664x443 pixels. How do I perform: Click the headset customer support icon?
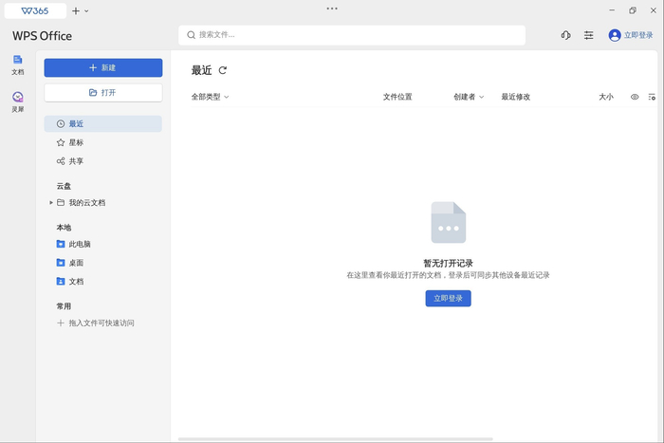[565, 35]
